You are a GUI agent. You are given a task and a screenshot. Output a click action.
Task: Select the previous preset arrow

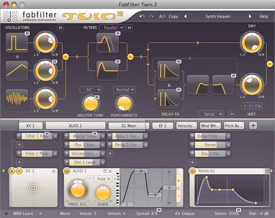(185, 16)
